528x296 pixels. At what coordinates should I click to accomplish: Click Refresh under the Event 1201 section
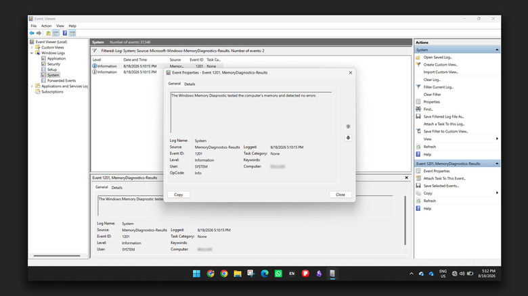tap(429, 201)
